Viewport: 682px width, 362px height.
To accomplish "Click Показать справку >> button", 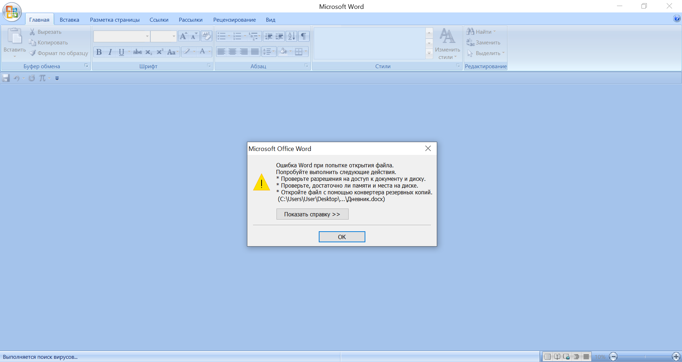I will [x=312, y=214].
